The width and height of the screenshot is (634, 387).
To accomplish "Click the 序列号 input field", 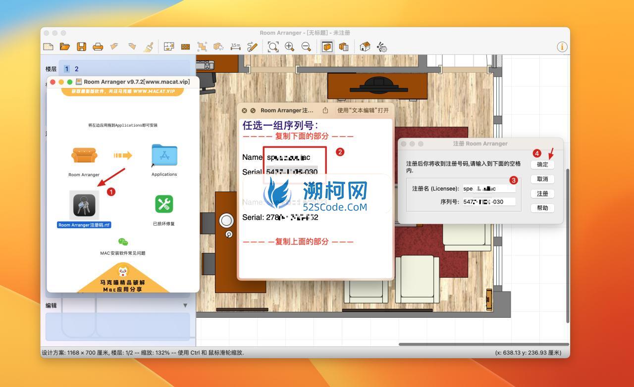I will 489,201.
